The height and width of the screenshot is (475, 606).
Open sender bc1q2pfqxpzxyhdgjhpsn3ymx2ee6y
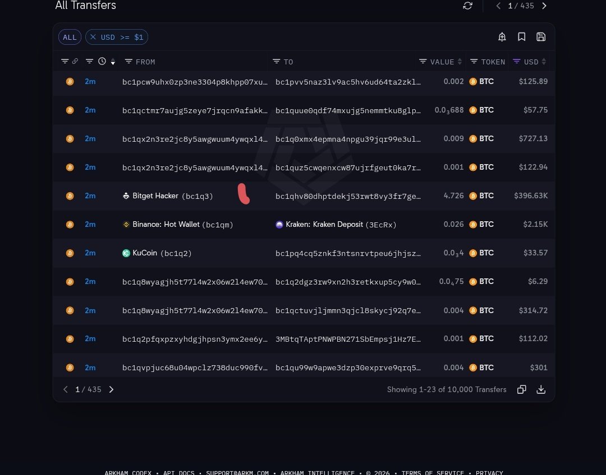pos(195,339)
